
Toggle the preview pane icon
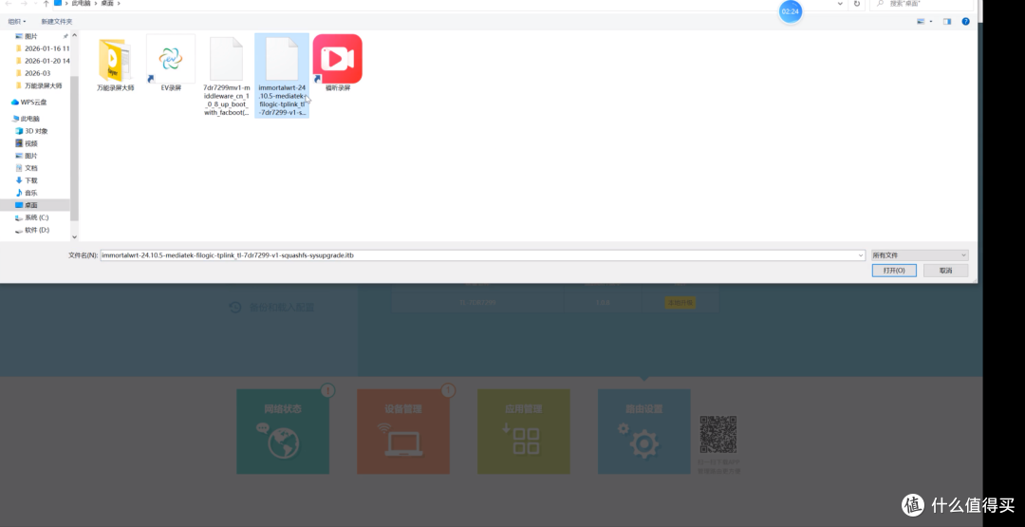946,22
